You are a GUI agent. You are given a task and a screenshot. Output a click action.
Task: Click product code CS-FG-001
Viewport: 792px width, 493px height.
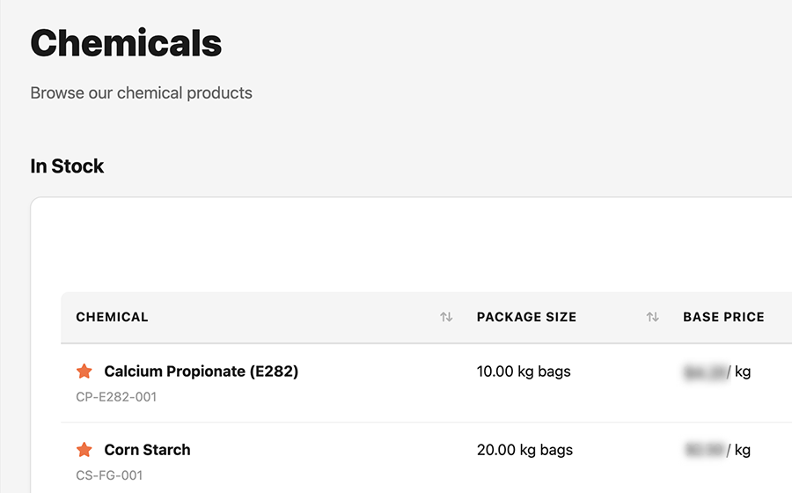[x=109, y=475]
